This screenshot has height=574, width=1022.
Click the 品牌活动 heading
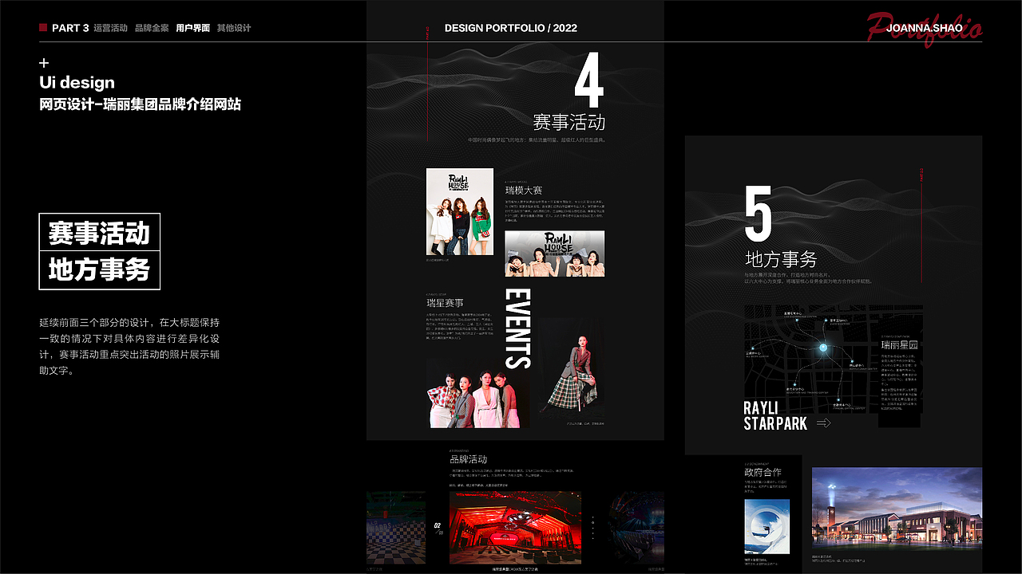pyautogui.click(x=468, y=460)
